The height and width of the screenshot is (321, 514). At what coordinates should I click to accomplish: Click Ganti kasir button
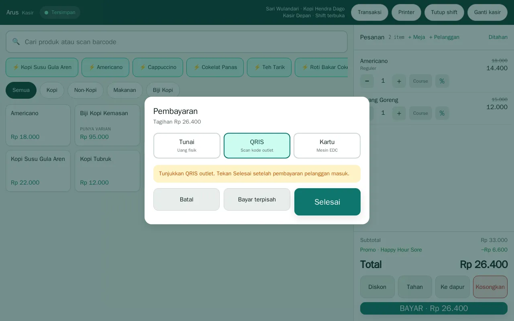[x=487, y=12]
